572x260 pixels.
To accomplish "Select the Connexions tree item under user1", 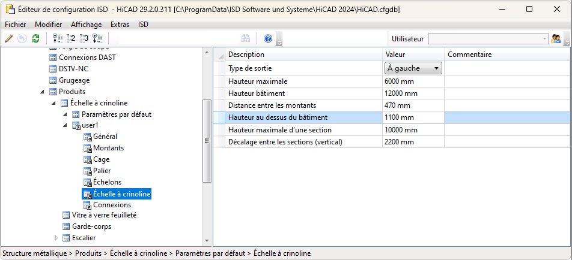I will pos(112,205).
